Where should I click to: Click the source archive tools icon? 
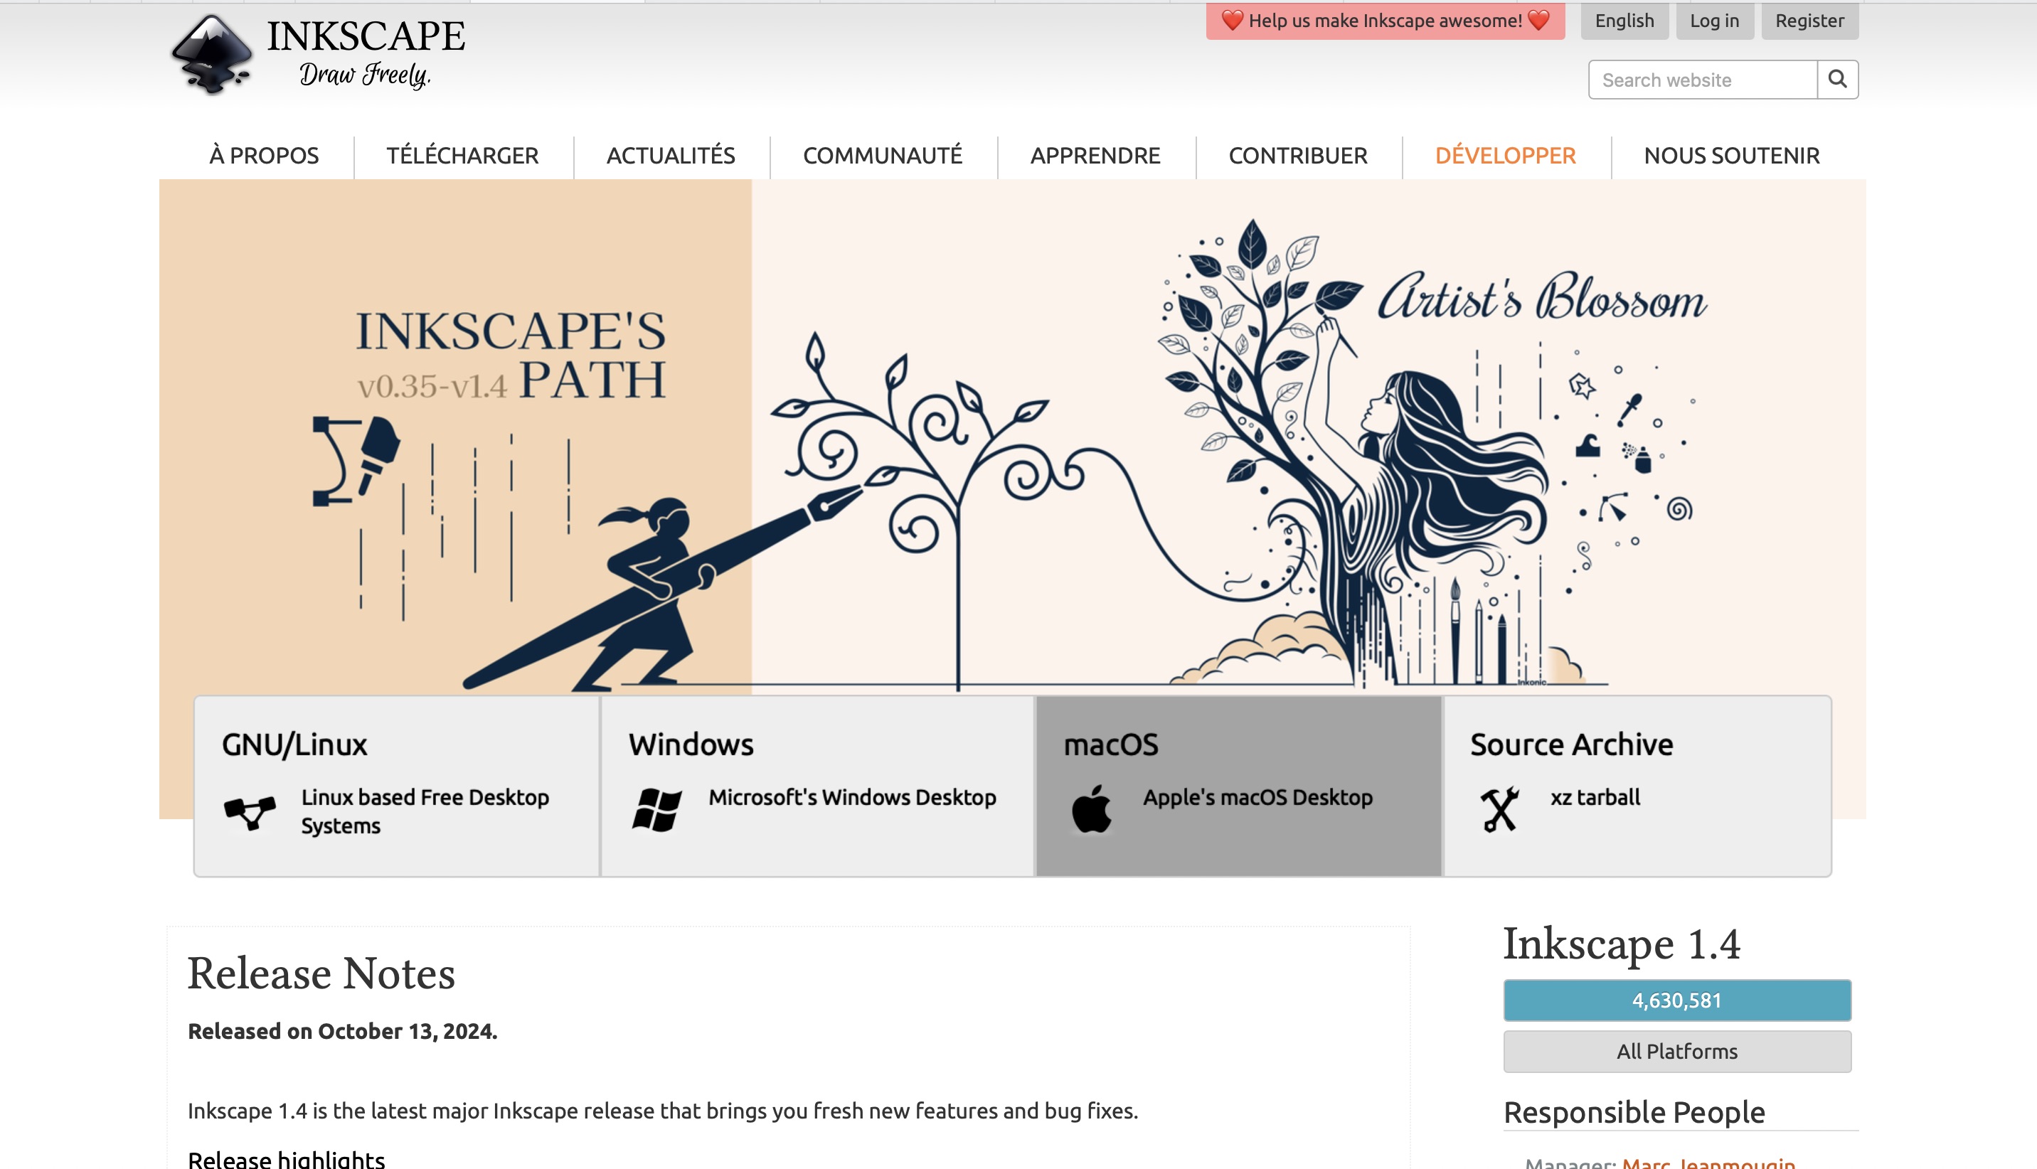pos(1499,809)
